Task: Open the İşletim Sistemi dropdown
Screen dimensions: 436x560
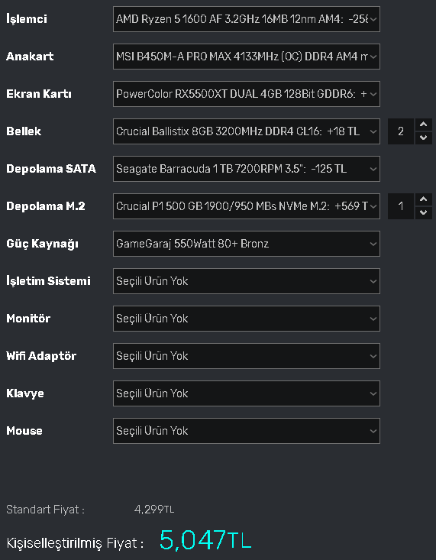Action: coord(247,281)
